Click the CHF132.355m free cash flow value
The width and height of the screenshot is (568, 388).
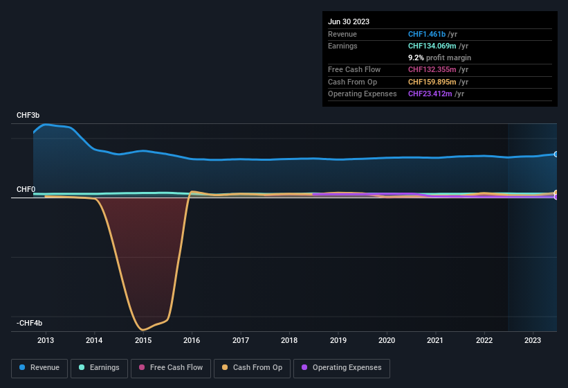pyautogui.click(x=432, y=69)
